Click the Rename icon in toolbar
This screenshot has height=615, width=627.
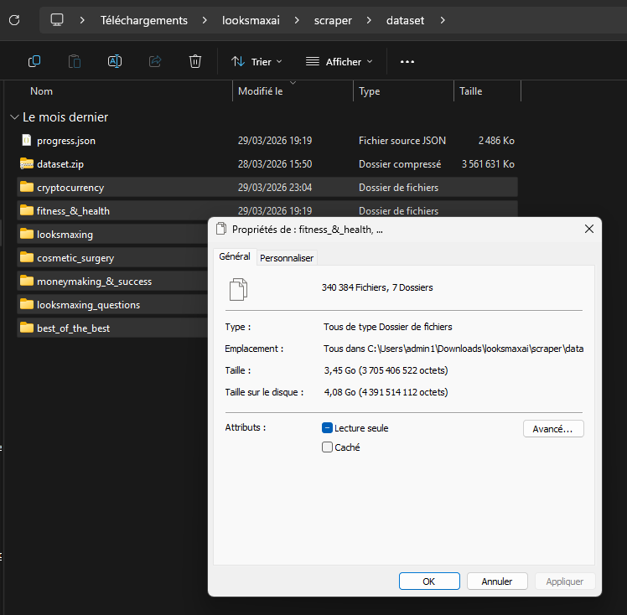pyautogui.click(x=115, y=61)
